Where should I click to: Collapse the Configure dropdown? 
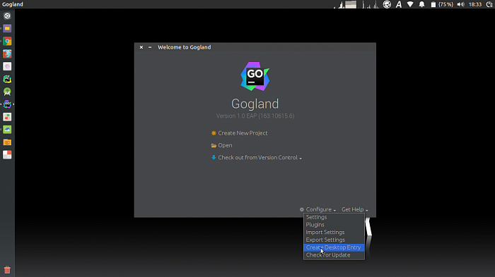[x=334, y=210]
